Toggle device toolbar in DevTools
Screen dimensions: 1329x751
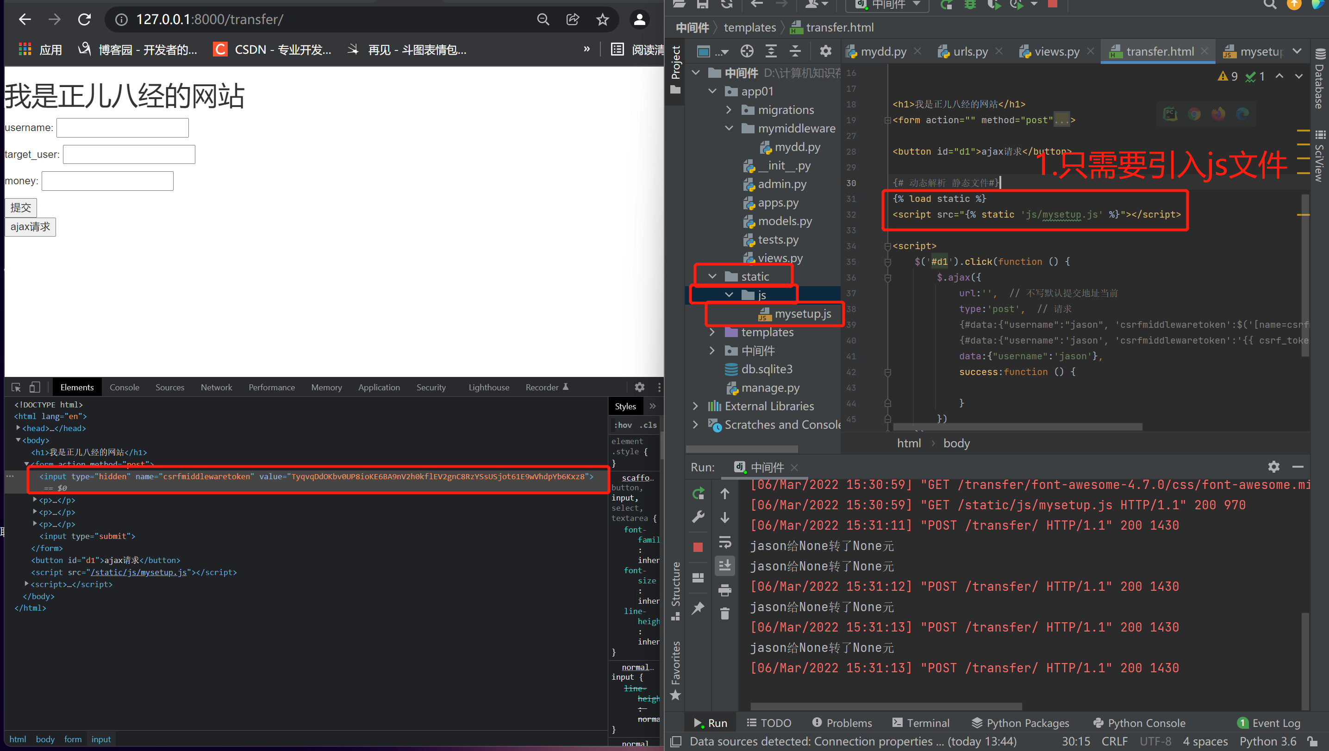point(35,387)
